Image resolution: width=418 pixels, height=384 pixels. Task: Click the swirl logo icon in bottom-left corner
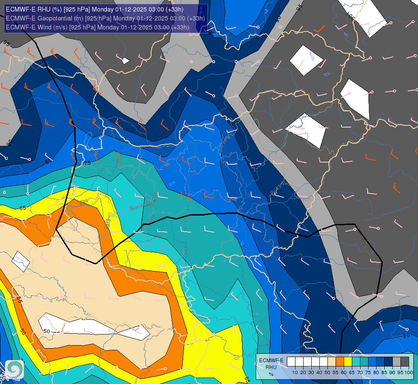pyautogui.click(x=15, y=369)
